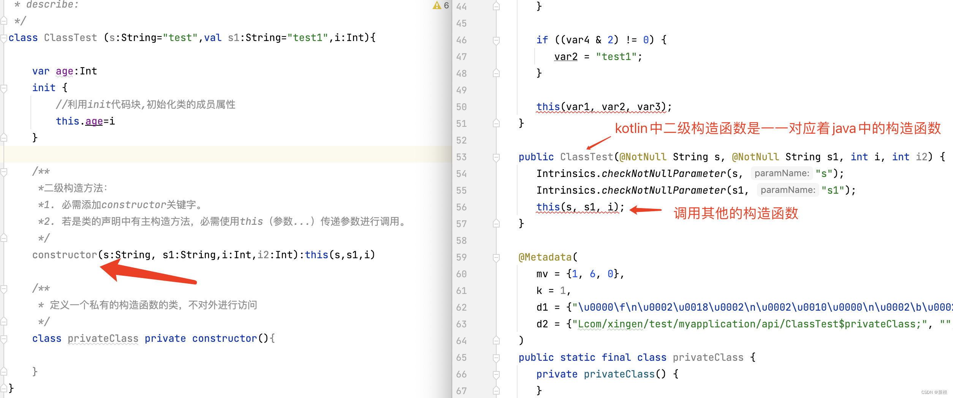
Task: Click the age property in 'var age:Int'
Action: pyautogui.click(x=64, y=71)
